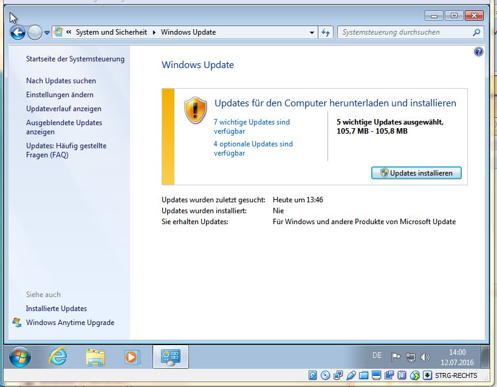497x387 pixels.
Task: Click the greyed forward navigation arrow
Action: (x=35, y=32)
